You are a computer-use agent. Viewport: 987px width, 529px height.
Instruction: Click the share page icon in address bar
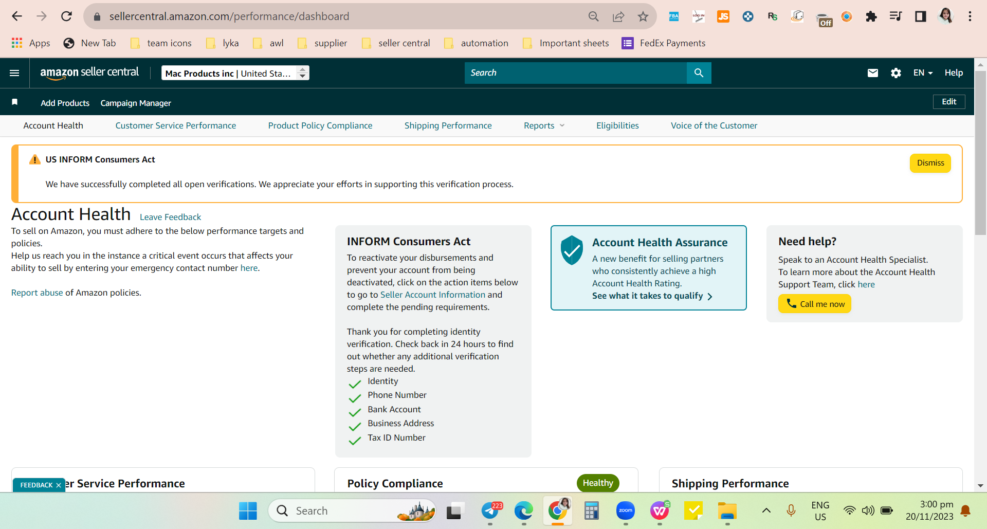pos(618,16)
